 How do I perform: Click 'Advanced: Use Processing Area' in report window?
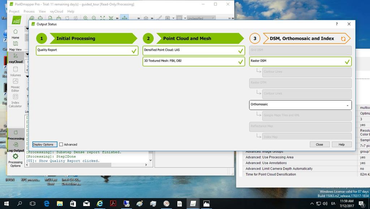270,157
